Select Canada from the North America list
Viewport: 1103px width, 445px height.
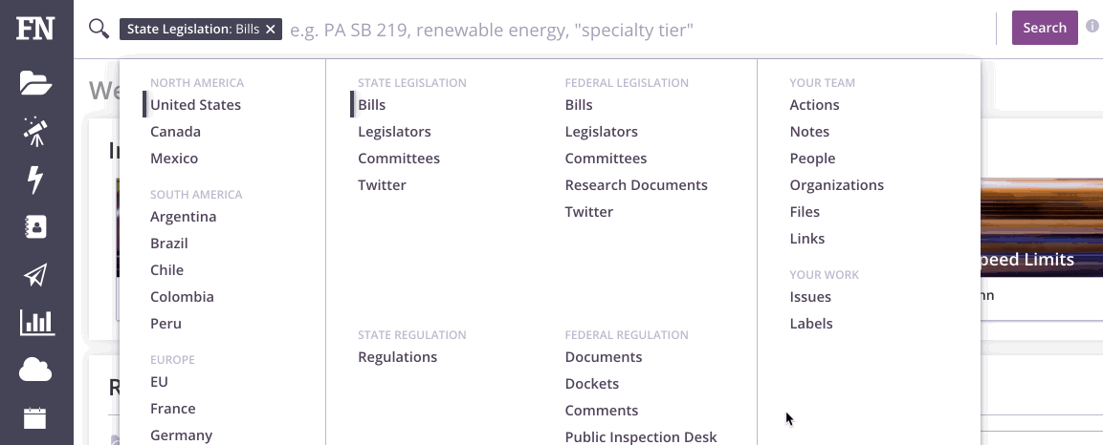(x=175, y=132)
